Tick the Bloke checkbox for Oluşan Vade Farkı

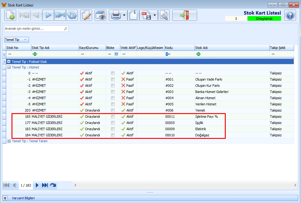(x=113, y=79)
